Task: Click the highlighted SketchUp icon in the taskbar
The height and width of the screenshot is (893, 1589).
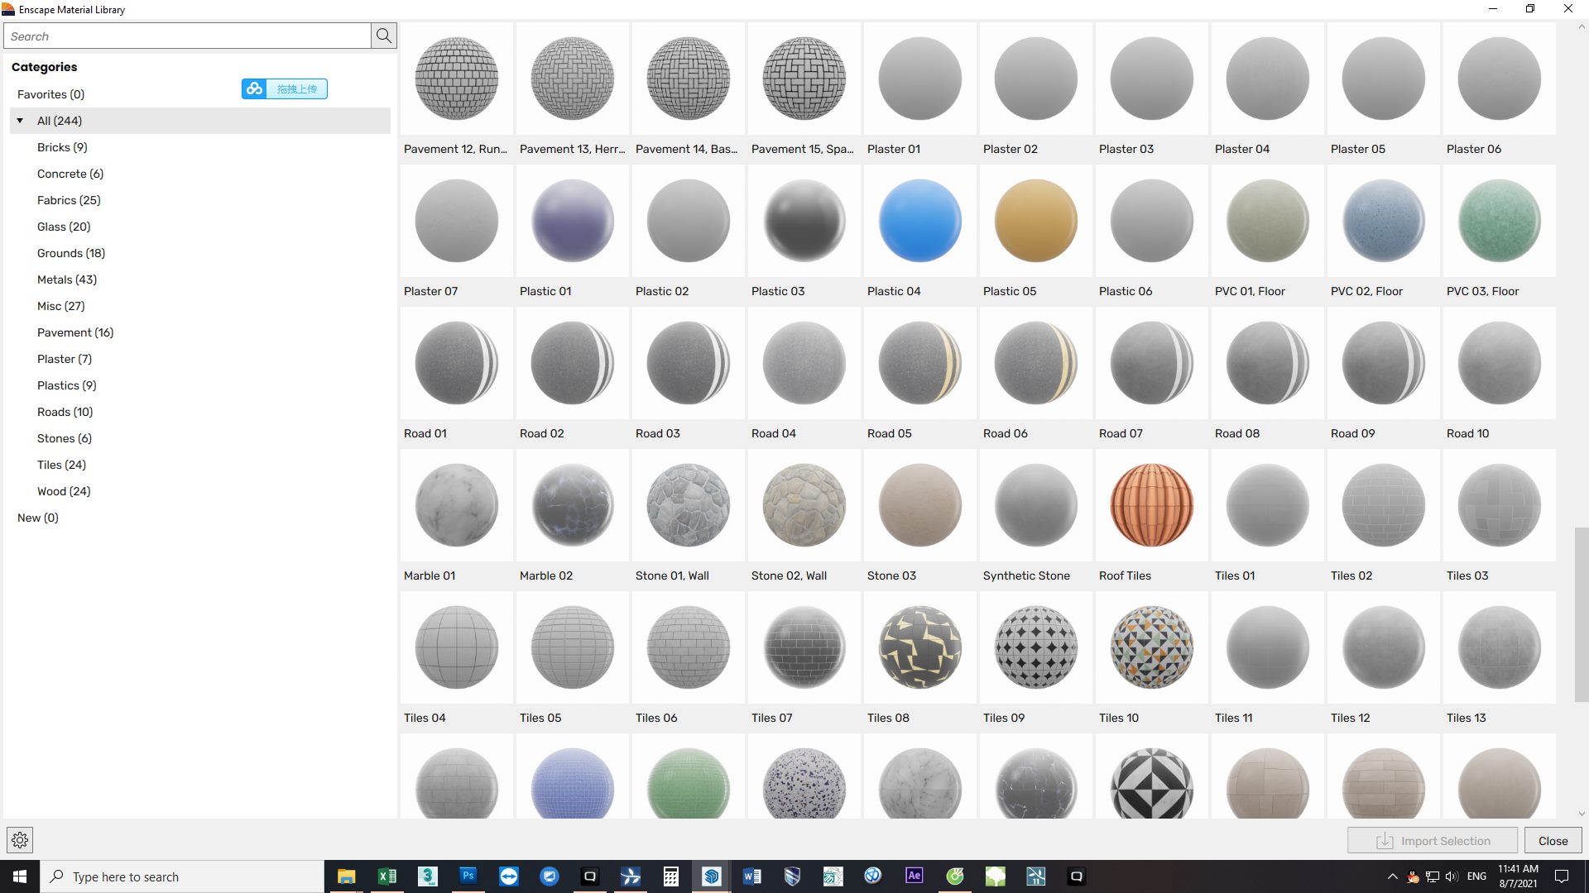Action: point(712,876)
